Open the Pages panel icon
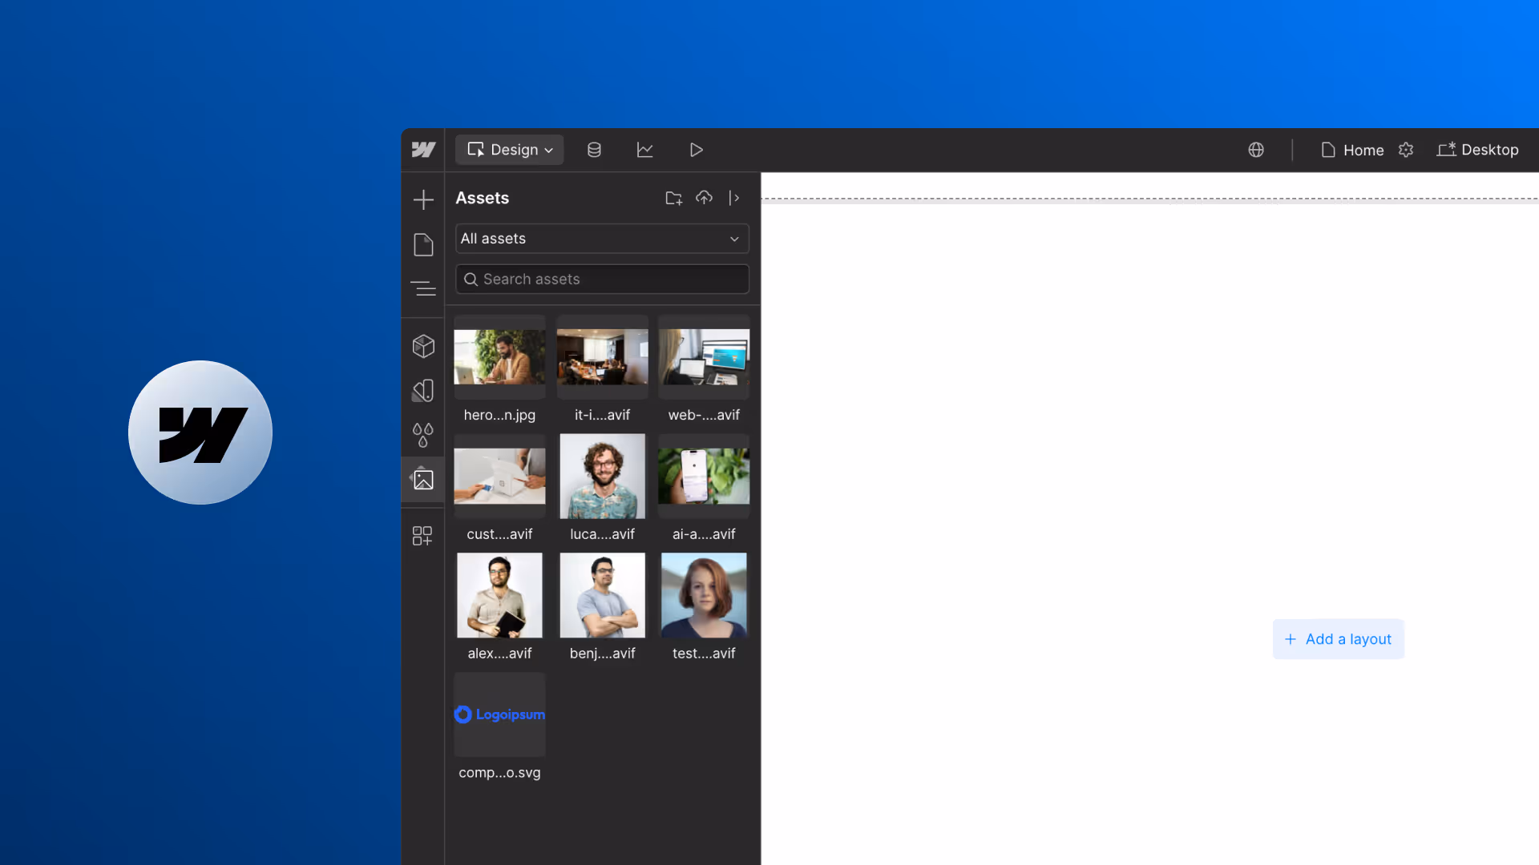1539x865 pixels. coord(423,244)
